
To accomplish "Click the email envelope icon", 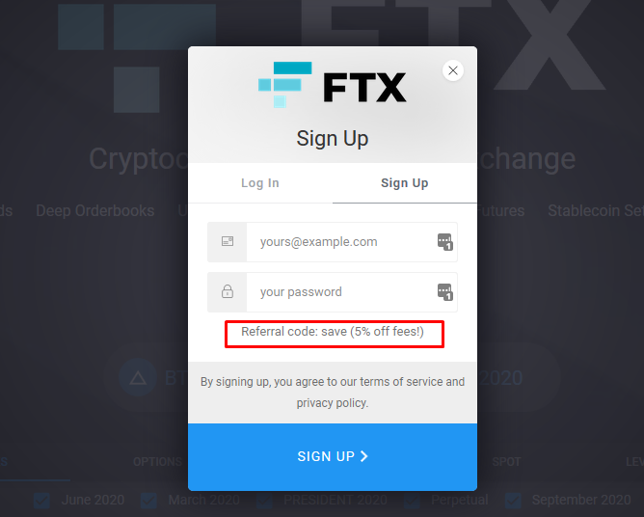I will 228,241.
